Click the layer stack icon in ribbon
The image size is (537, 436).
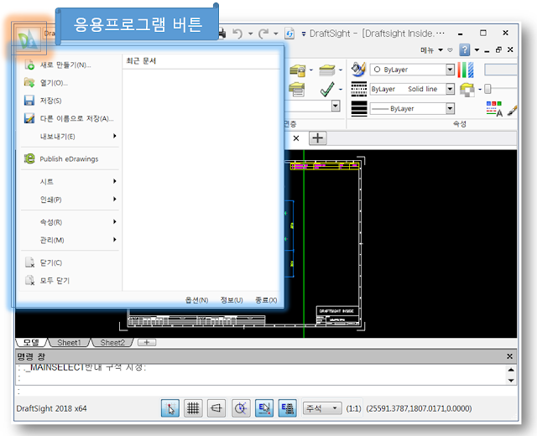click(x=327, y=70)
